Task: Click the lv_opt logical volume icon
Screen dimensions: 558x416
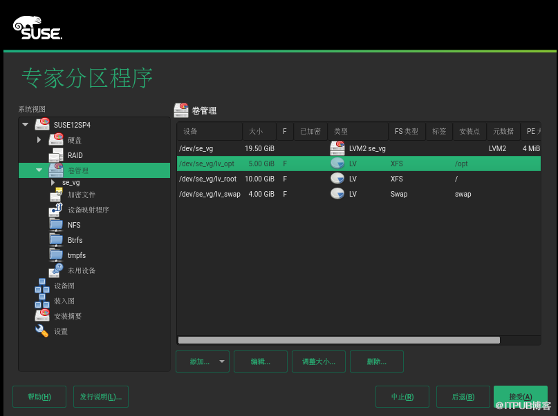Action: click(x=337, y=164)
